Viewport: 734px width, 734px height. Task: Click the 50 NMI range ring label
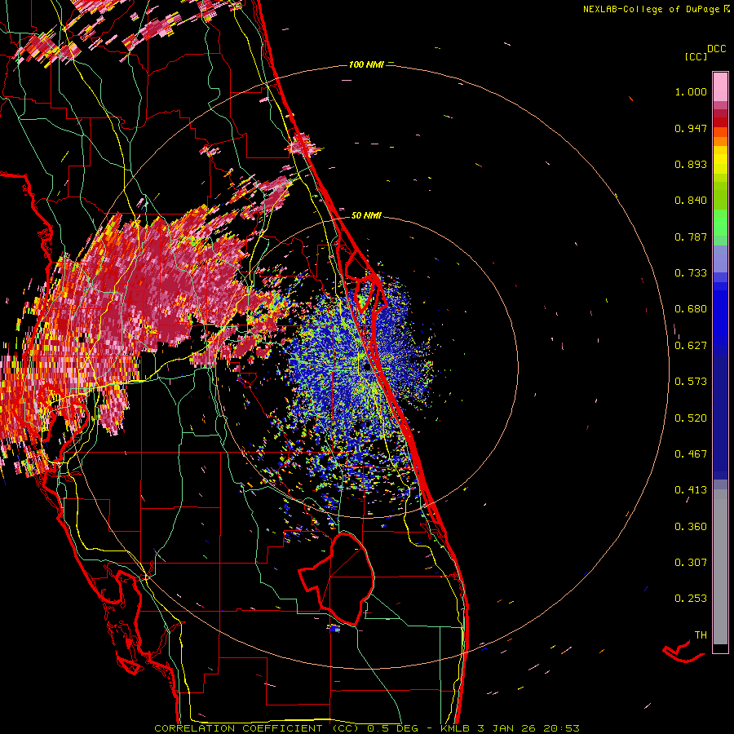click(366, 216)
